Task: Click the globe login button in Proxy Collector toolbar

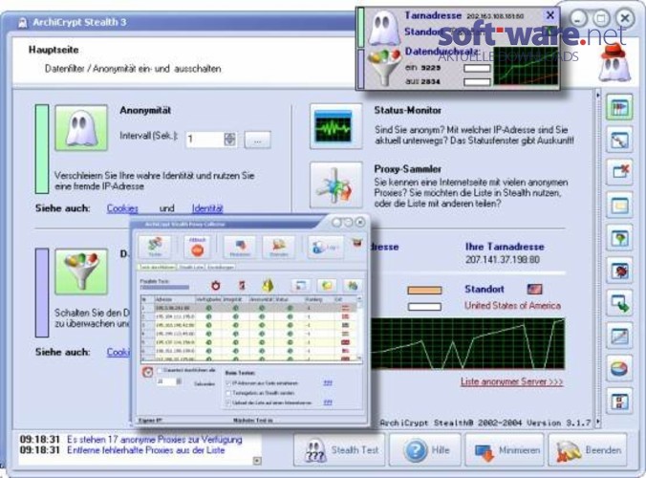Action: (326, 247)
